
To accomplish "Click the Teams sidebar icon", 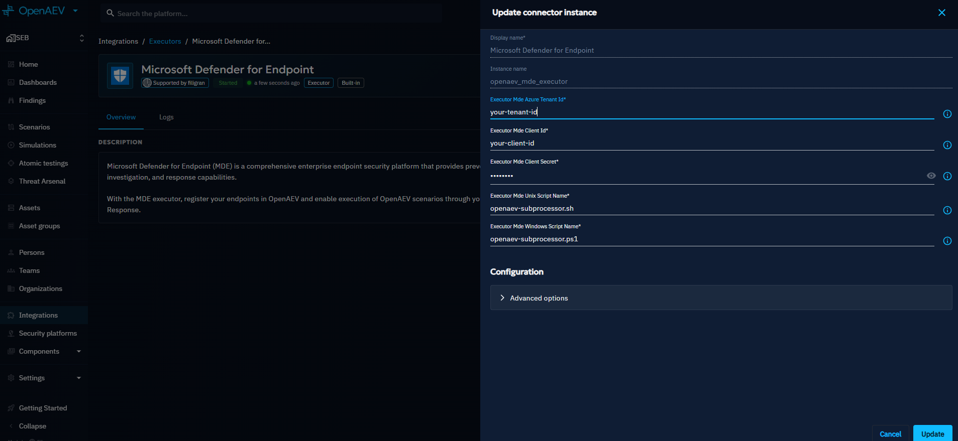I will (x=11, y=270).
